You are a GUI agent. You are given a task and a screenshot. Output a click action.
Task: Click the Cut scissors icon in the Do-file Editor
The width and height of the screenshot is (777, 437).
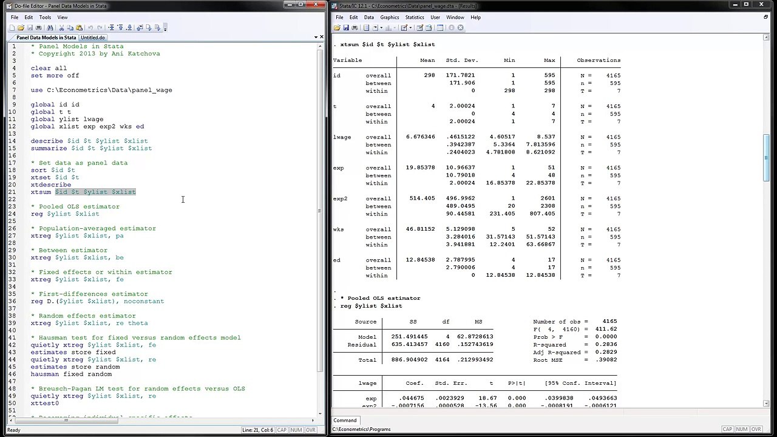click(x=61, y=27)
